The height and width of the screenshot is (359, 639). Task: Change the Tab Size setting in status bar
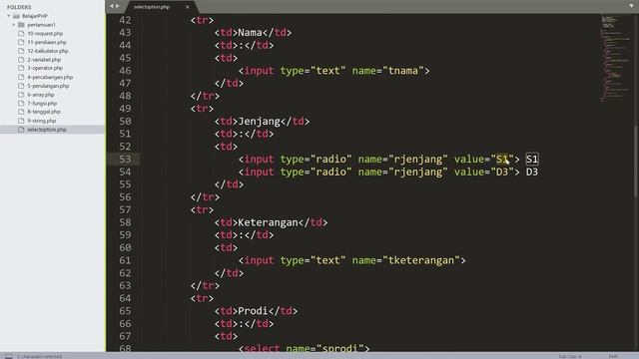coord(570,357)
